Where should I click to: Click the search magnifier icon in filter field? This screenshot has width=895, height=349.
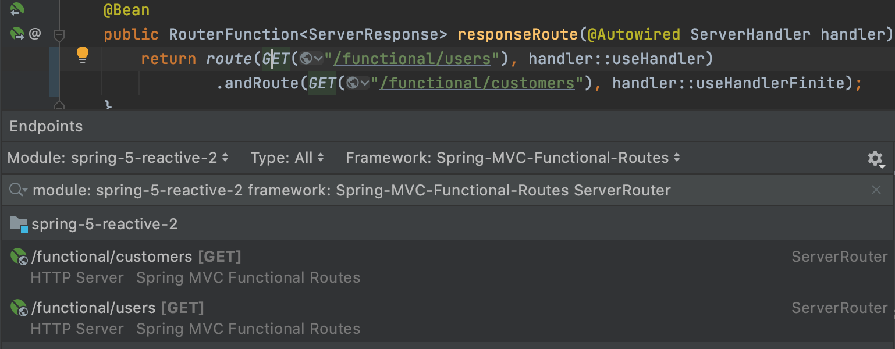[x=18, y=190]
